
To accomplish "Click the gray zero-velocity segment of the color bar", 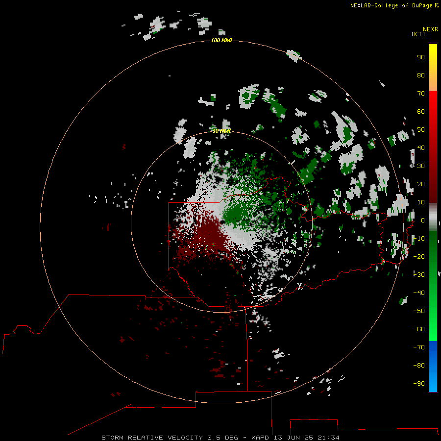I will [x=433, y=217].
